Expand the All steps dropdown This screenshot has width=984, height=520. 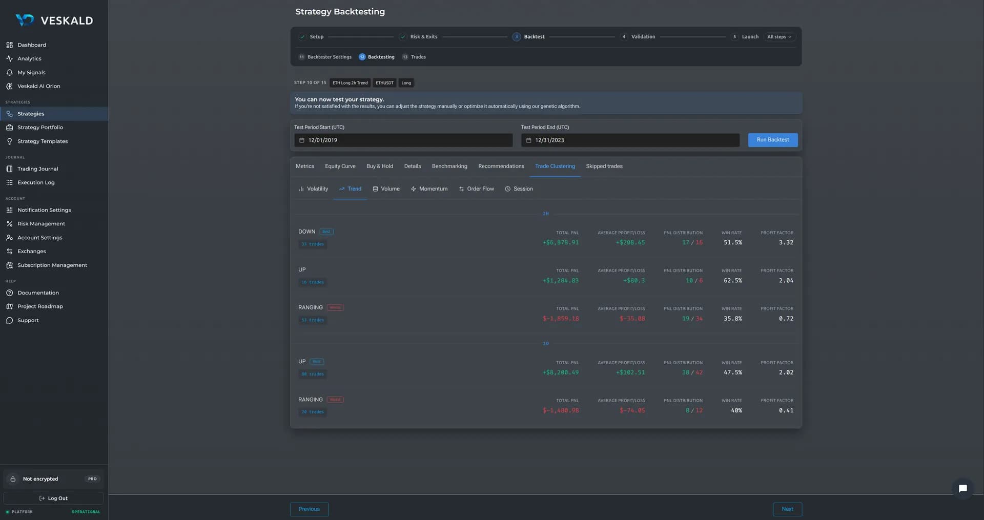point(779,37)
